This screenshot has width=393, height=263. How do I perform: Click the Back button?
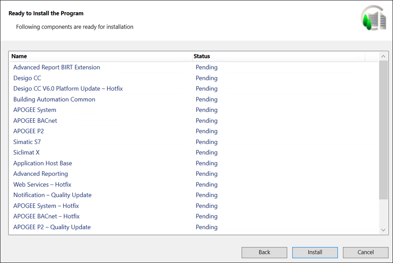(264, 252)
